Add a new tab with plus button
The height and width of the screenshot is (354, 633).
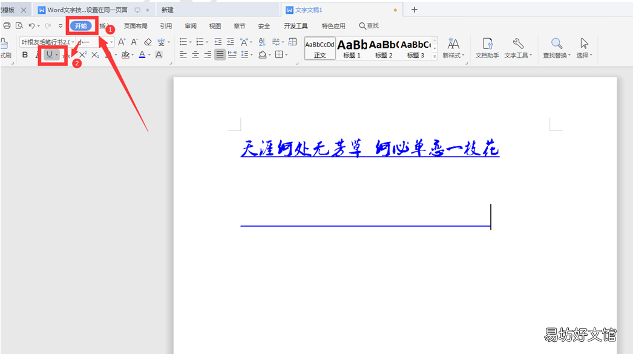(x=414, y=10)
